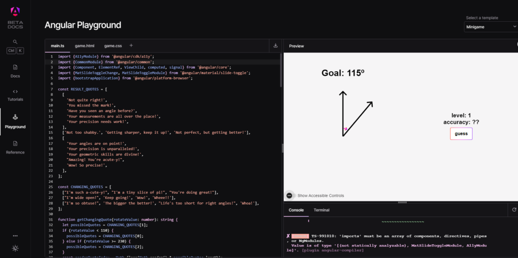
Task: Click the BETA DOCS label
Action: click(x=16, y=24)
